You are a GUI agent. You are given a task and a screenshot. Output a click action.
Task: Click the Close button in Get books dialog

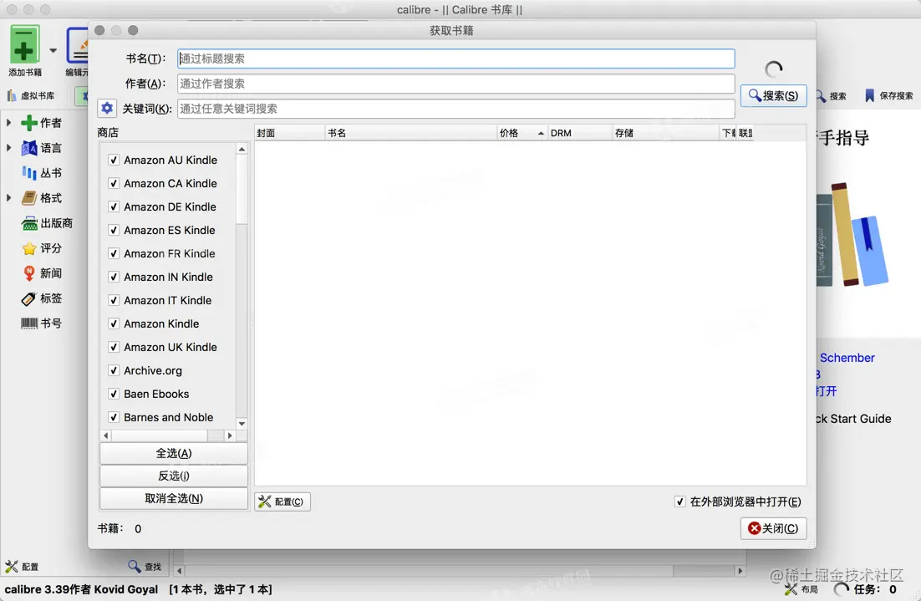(x=774, y=528)
